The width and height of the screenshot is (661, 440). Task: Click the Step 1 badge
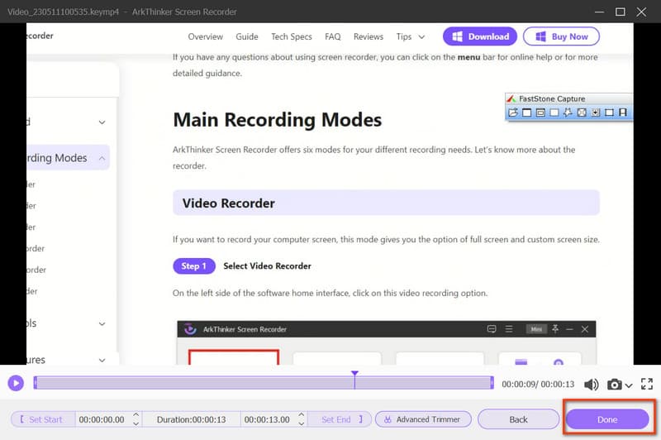(194, 266)
